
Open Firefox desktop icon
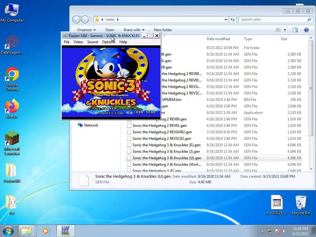pyautogui.click(x=12, y=109)
